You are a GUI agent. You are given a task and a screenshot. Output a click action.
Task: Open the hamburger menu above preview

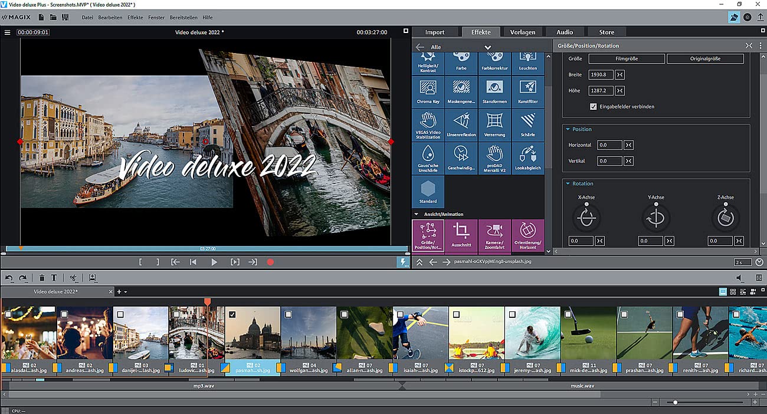pyautogui.click(x=8, y=32)
